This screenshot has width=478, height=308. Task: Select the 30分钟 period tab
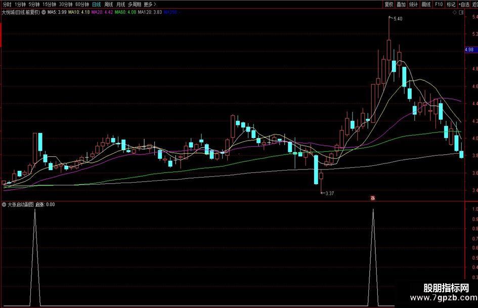click(66, 4)
